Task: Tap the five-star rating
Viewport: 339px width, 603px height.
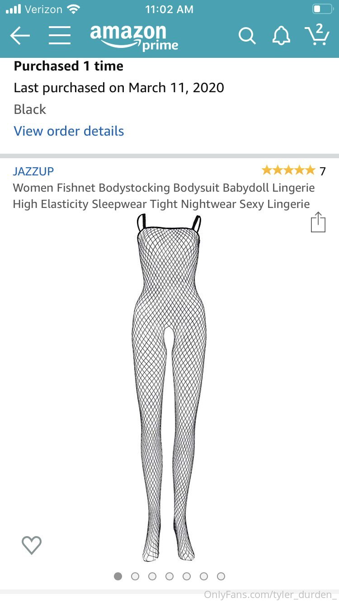Action: [288, 170]
